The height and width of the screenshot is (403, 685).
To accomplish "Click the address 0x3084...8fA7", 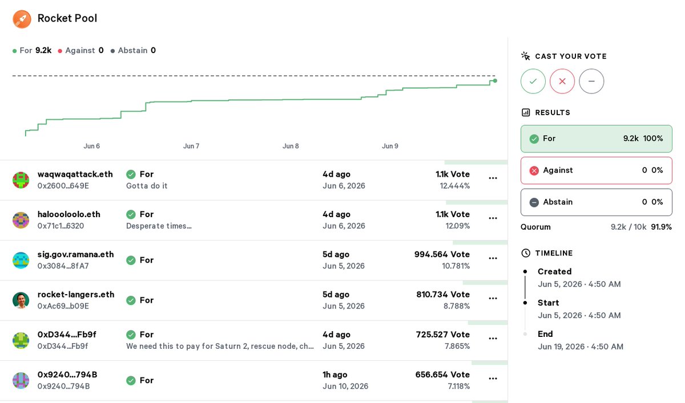I will [x=63, y=266].
